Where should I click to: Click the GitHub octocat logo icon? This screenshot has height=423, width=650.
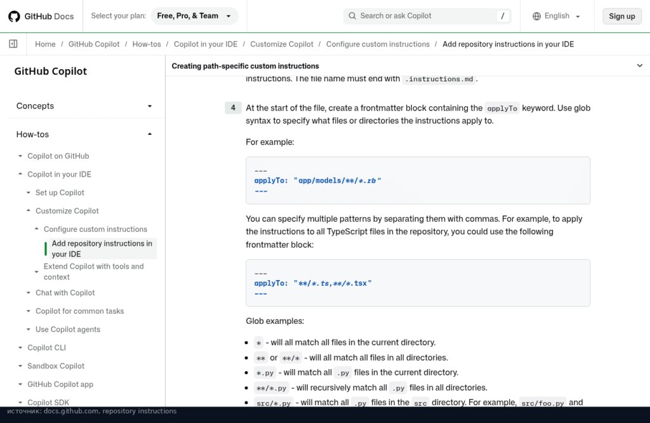click(x=14, y=16)
